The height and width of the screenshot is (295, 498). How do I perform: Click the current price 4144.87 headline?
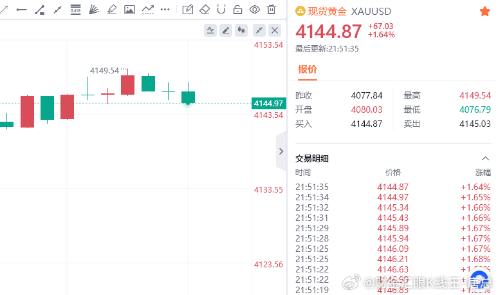pyautogui.click(x=328, y=32)
